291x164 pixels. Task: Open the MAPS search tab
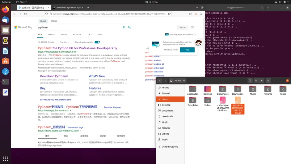coord(100,35)
